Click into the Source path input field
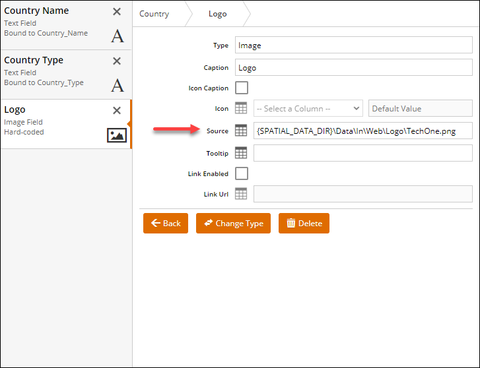The width and height of the screenshot is (480, 368). (x=362, y=131)
